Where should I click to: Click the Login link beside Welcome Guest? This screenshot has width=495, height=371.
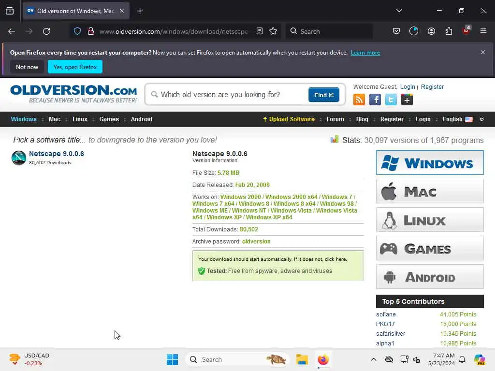pyautogui.click(x=408, y=87)
